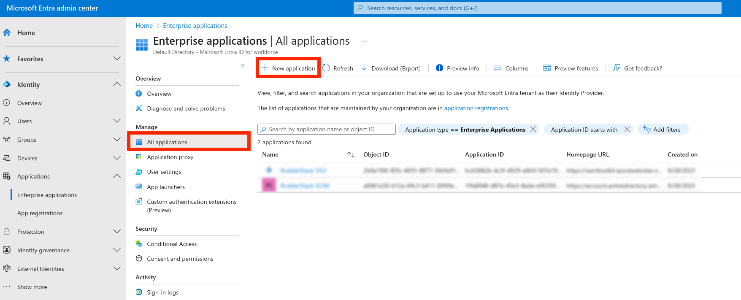Click the External Identities icon
741x300 pixels.
[7, 269]
